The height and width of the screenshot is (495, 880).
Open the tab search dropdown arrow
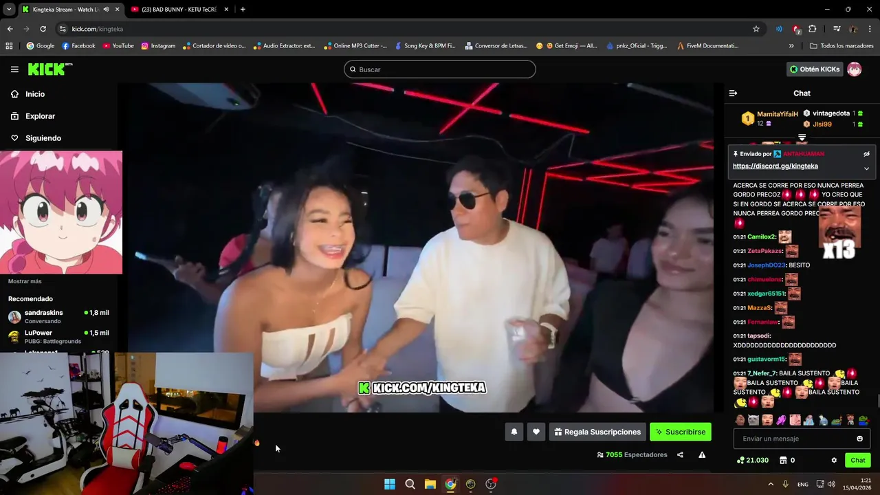point(9,10)
